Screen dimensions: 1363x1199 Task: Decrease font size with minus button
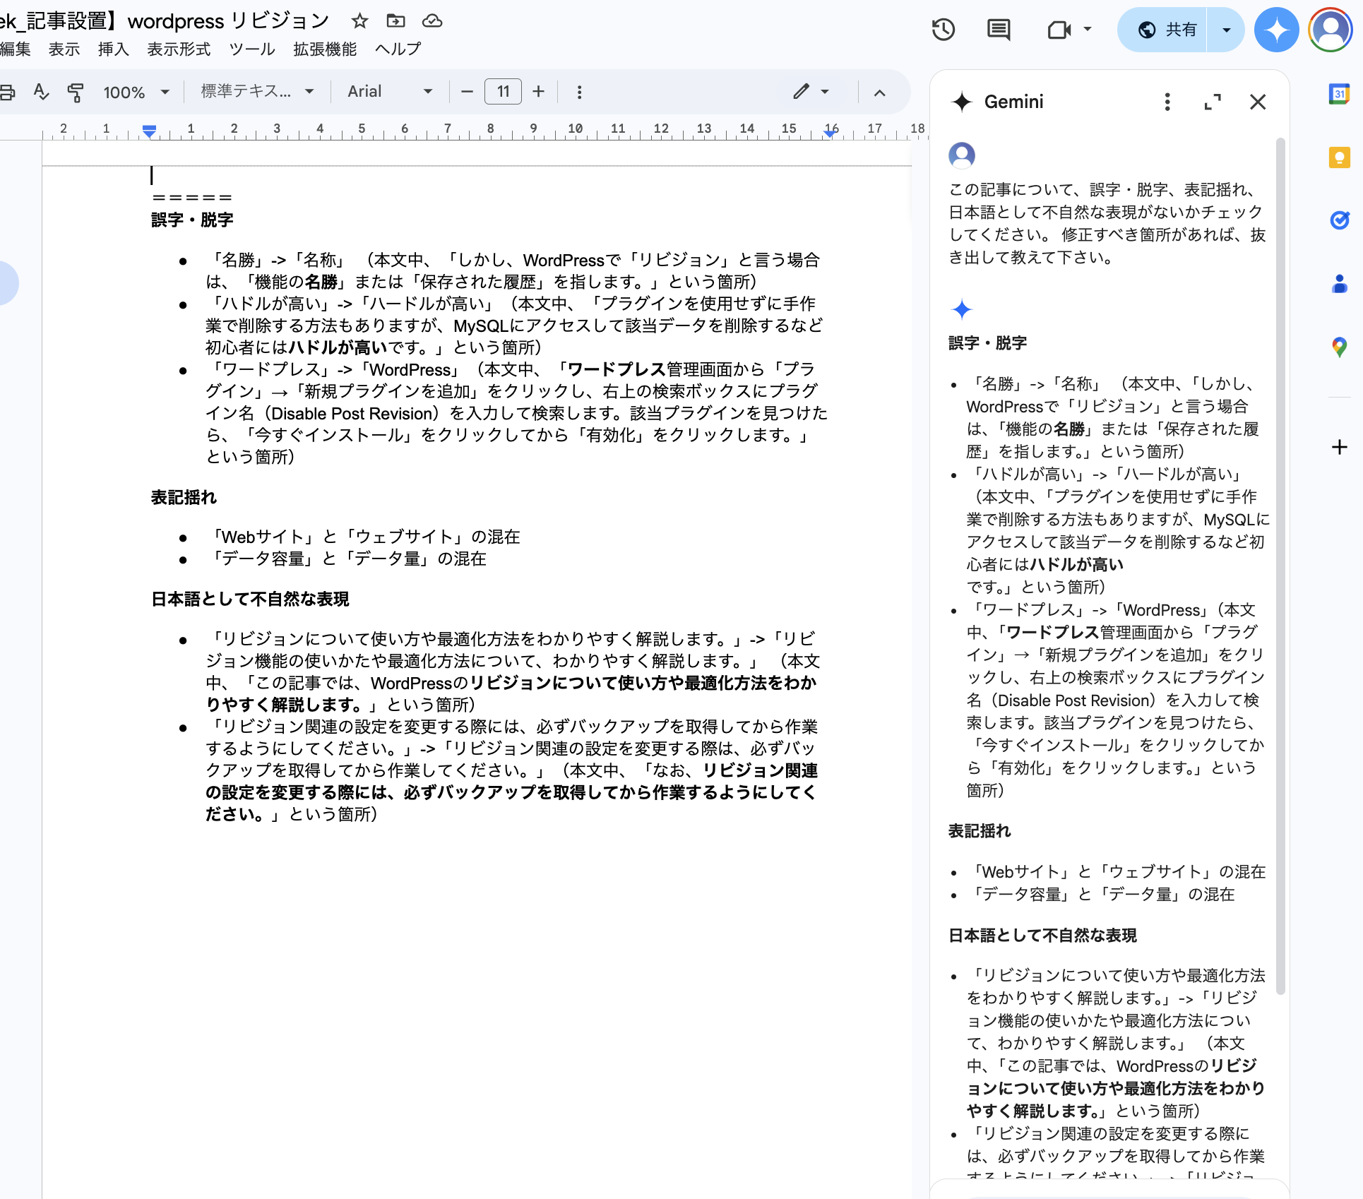point(467,92)
